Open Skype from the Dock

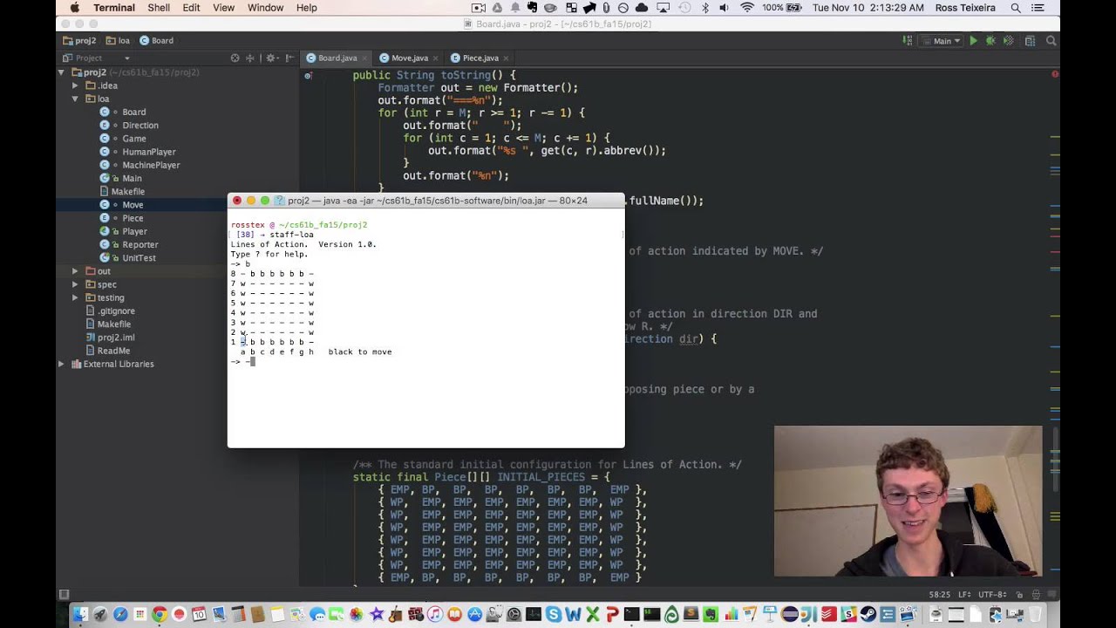click(553, 614)
